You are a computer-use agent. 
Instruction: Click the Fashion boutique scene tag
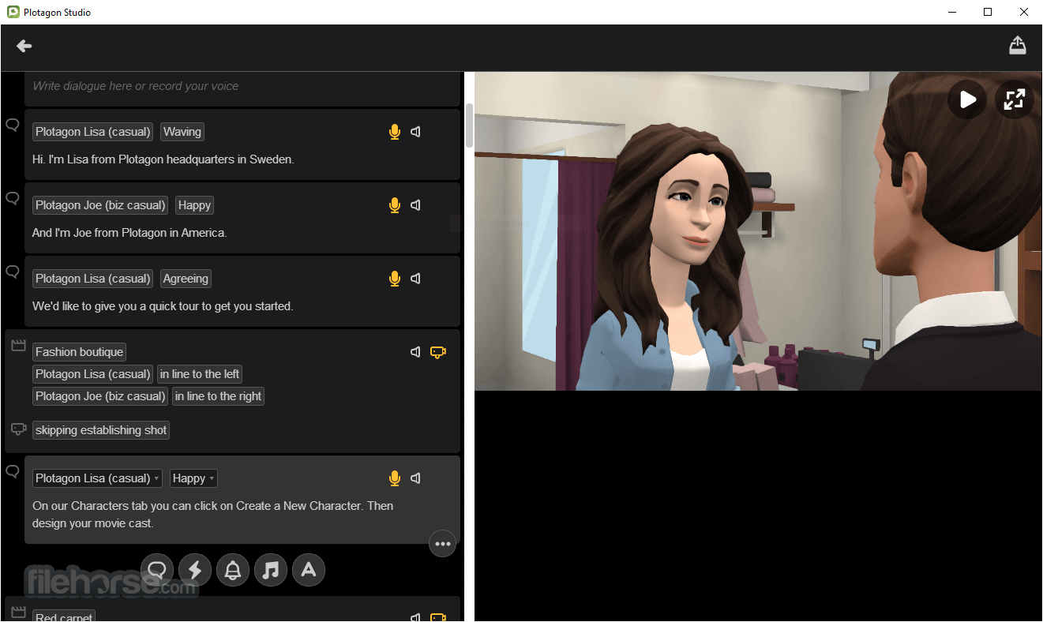point(79,352)
